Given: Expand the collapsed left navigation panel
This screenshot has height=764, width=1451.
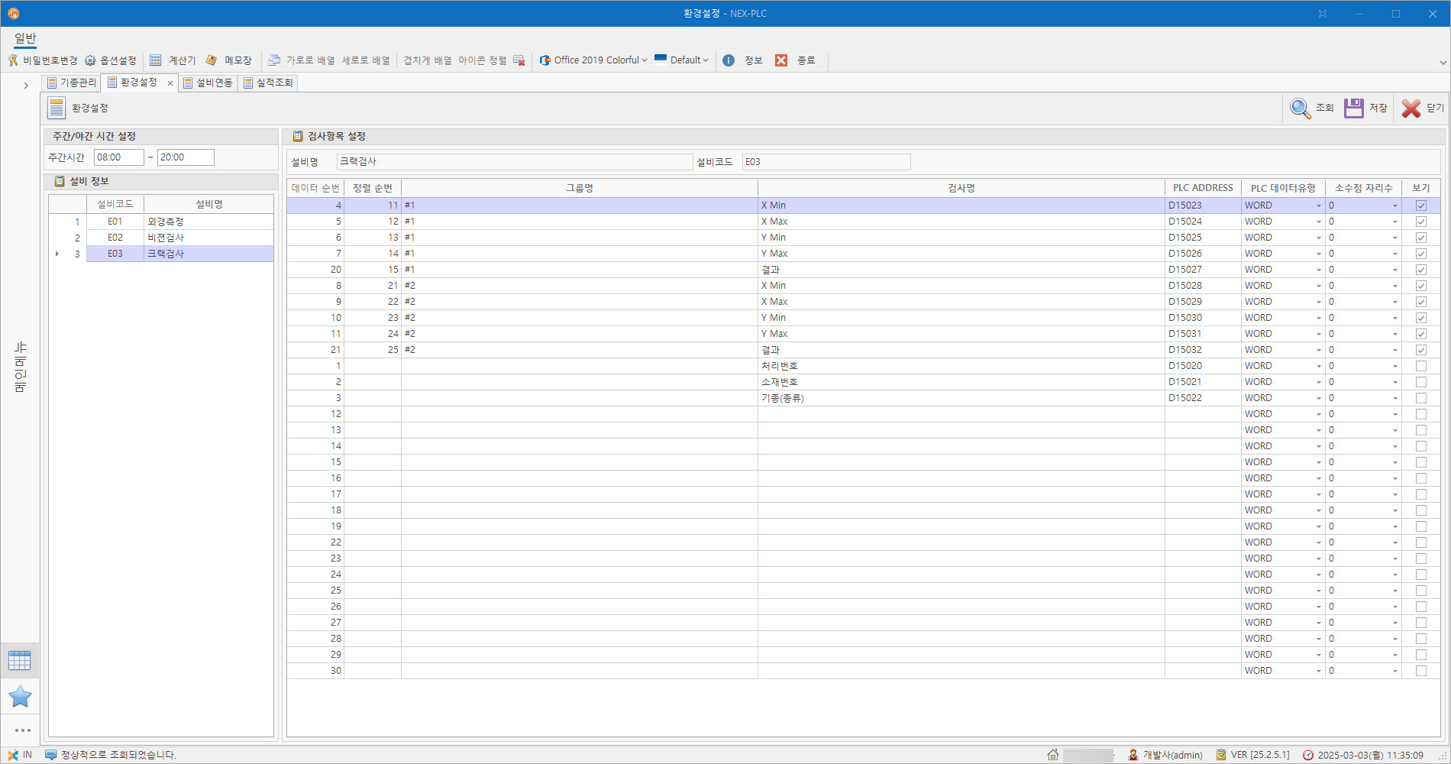Looking at the screenshot, I should tap(26, 86).
